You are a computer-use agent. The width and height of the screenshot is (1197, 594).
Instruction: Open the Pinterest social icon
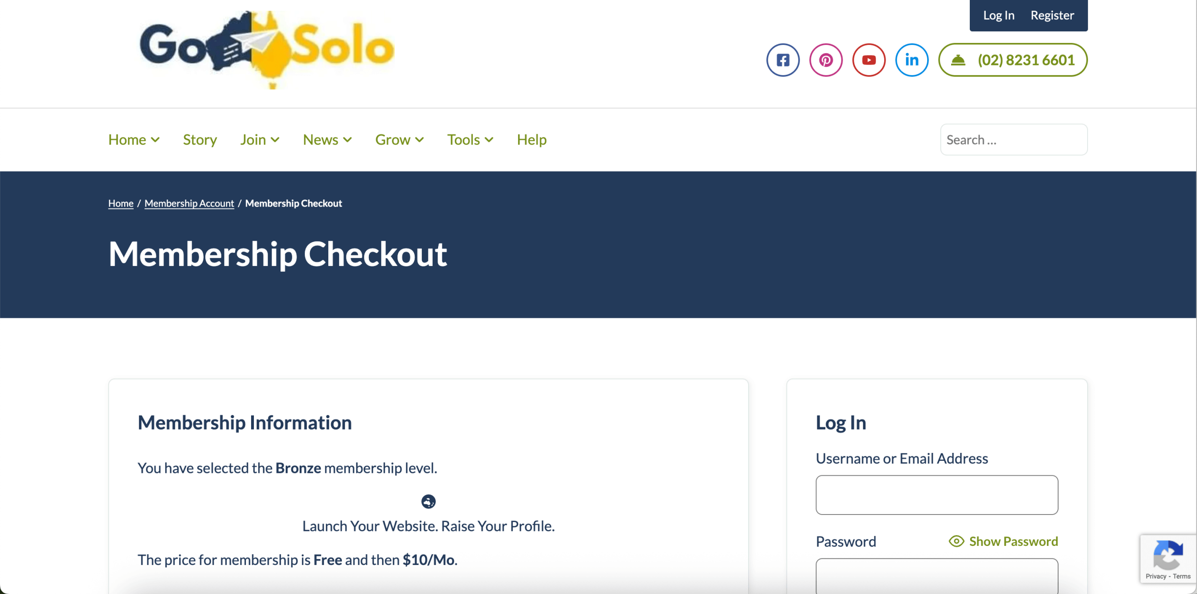(x=826, y=60)
